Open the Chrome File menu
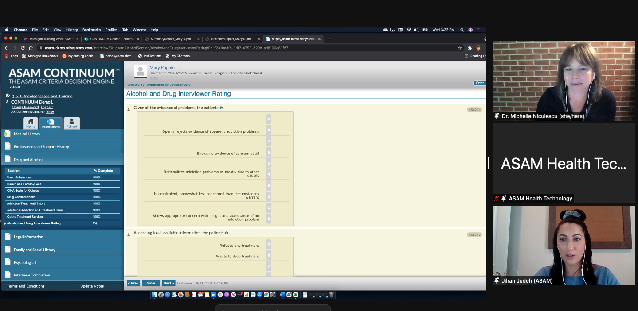 click(35, 30)
